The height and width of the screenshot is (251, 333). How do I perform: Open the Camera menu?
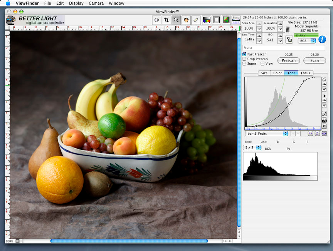point(96,3)
